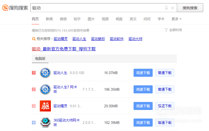
Task: Click 高速下载 for 驱动精灵
Action: (143, 106)
